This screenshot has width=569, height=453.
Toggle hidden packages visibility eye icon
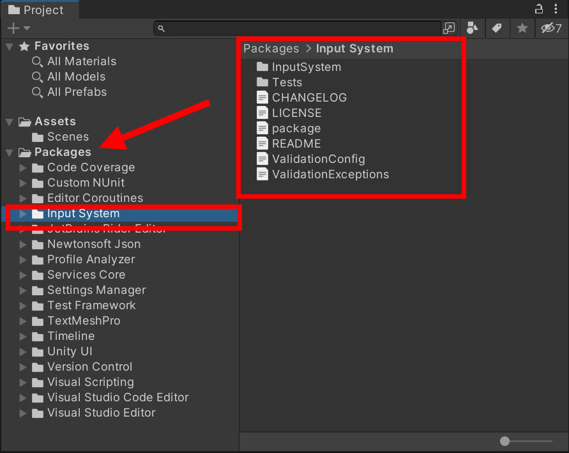[551, 28]
